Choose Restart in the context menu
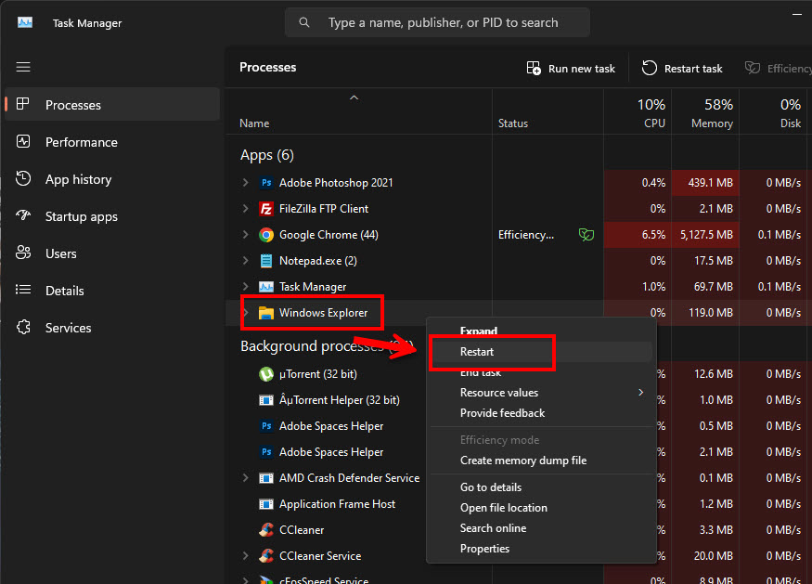812x584 pixels. pyautogui.click(x=541, y=351)
